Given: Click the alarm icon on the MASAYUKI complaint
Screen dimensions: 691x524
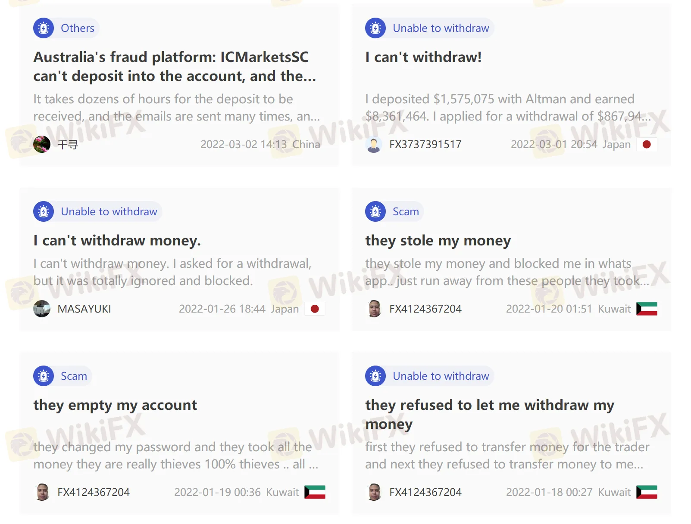Looking at the screenshot, I should 44,211.
